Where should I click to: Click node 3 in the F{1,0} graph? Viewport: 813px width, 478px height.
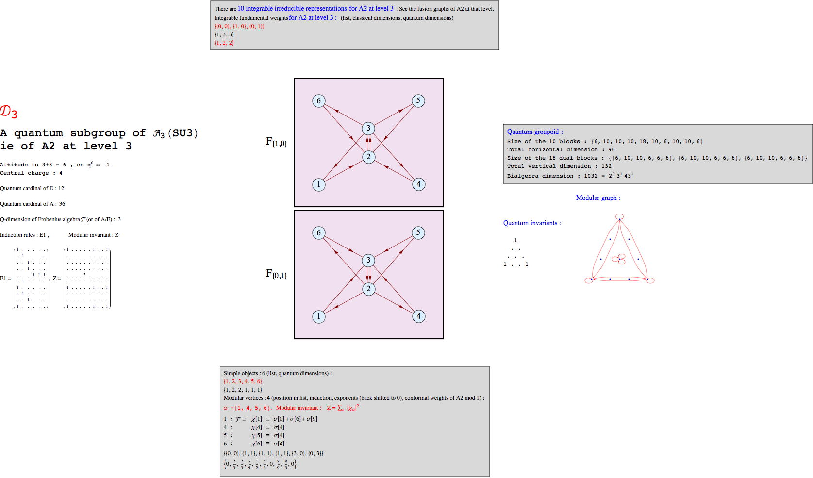click(368, 129)
